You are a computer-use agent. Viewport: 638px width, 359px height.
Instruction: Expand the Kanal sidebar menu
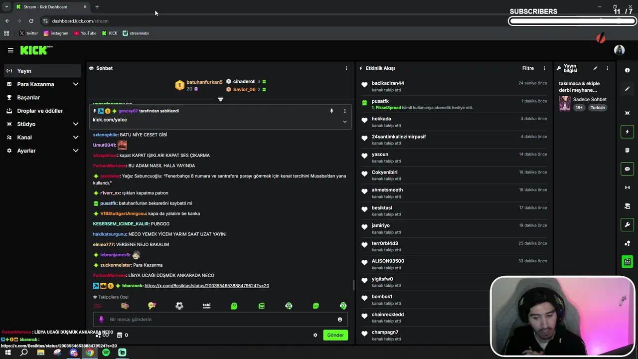coord(42,137)
